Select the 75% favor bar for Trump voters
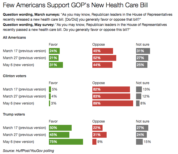The width and height of the screenshot is (178, 154). point(66,142)
